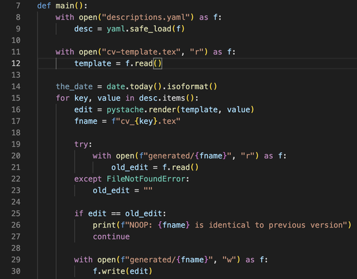The height and width of the screenshot is (279, 357).
Task: Click the "w" mode string on line 29
Action: 229,260
